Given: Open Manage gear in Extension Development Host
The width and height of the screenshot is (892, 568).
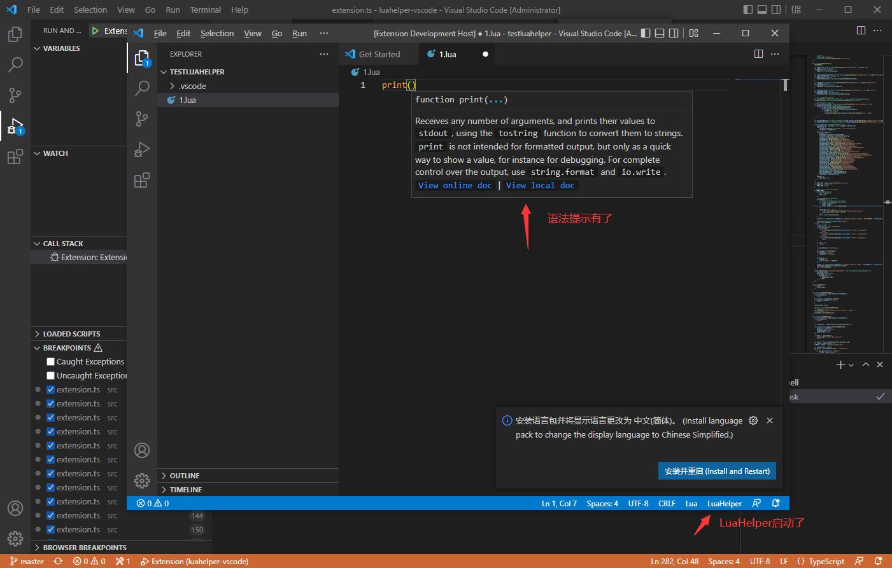Looking at the screenshot, I should point(142,481).
